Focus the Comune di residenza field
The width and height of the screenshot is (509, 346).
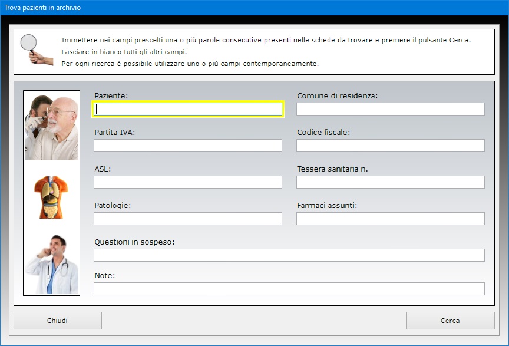(391, 109)
